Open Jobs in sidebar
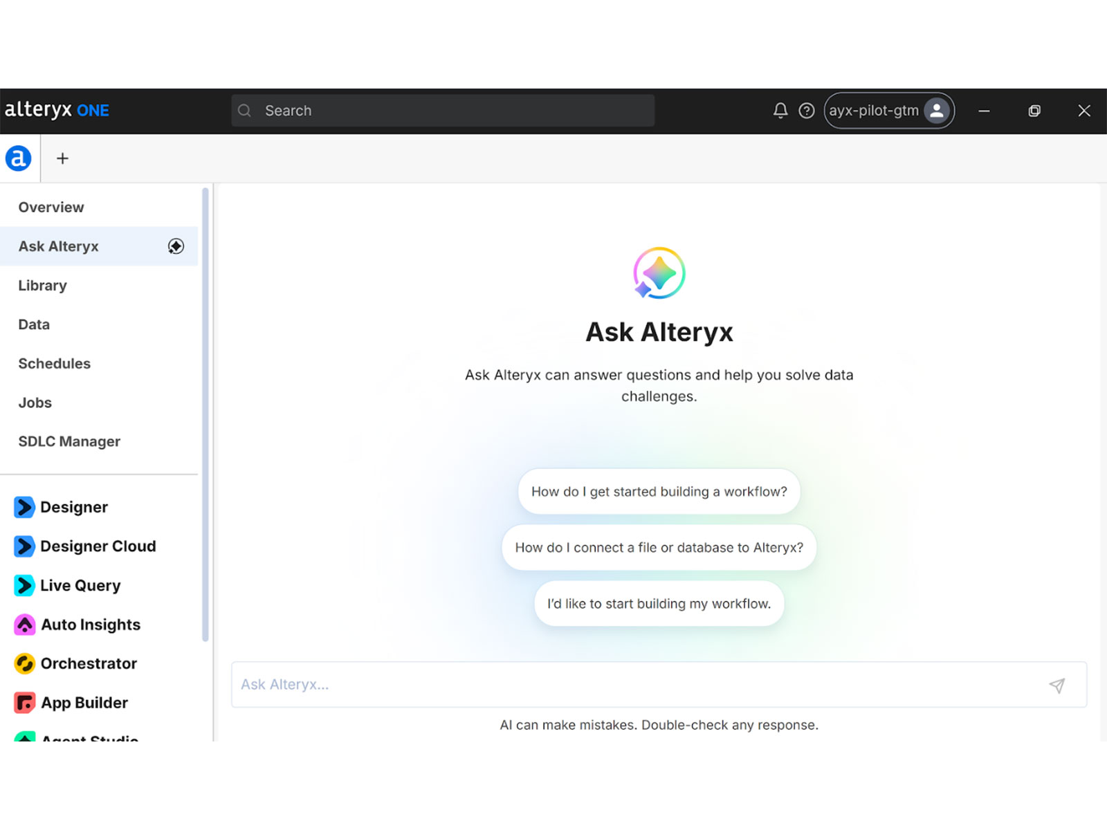The height and width of the screenshot is (830, 1107). [x=99, y=403]
